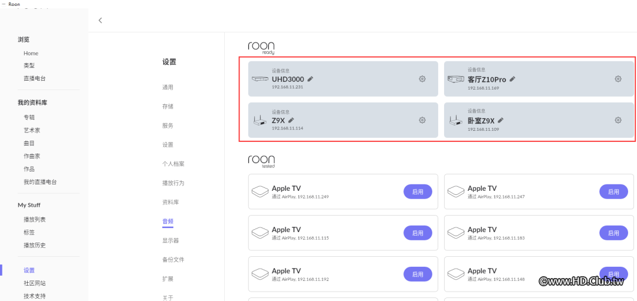This screenshot has height=301, width=637.
Task: Open 播放列表 under My Stuff
Action: (x=34, y=219)
